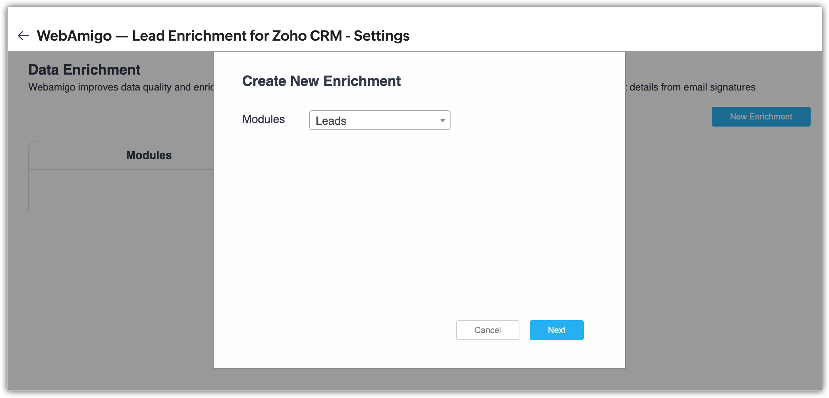The image size is (829, 398).
Task: Click the Modules label beside the dropdown
Action: pos(263,119)
